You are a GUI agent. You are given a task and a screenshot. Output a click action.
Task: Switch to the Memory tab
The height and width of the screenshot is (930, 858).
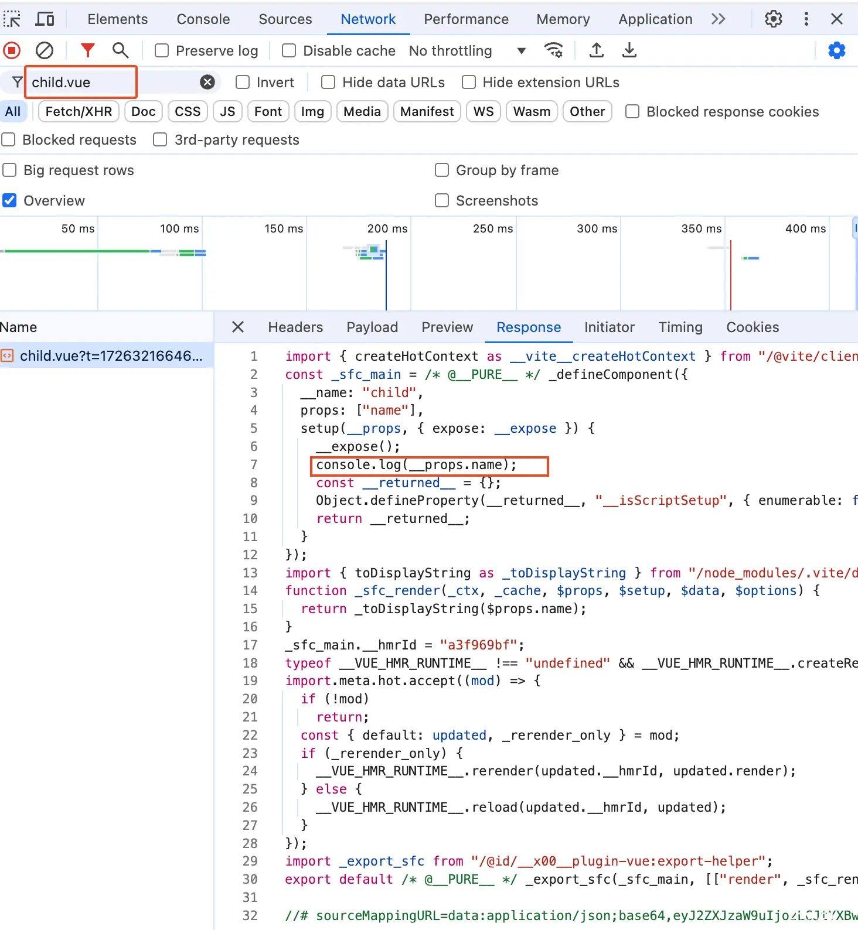(x=563, y=19)
